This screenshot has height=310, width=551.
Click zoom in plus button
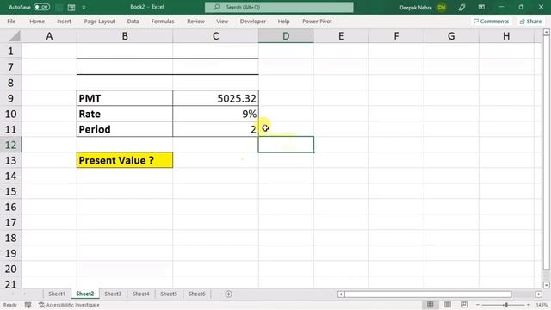528,305
